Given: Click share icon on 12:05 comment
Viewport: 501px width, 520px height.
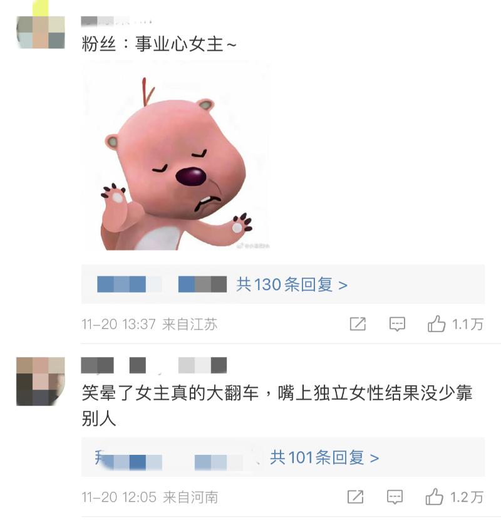Looking at the screenshot, I should pos(355,497).
